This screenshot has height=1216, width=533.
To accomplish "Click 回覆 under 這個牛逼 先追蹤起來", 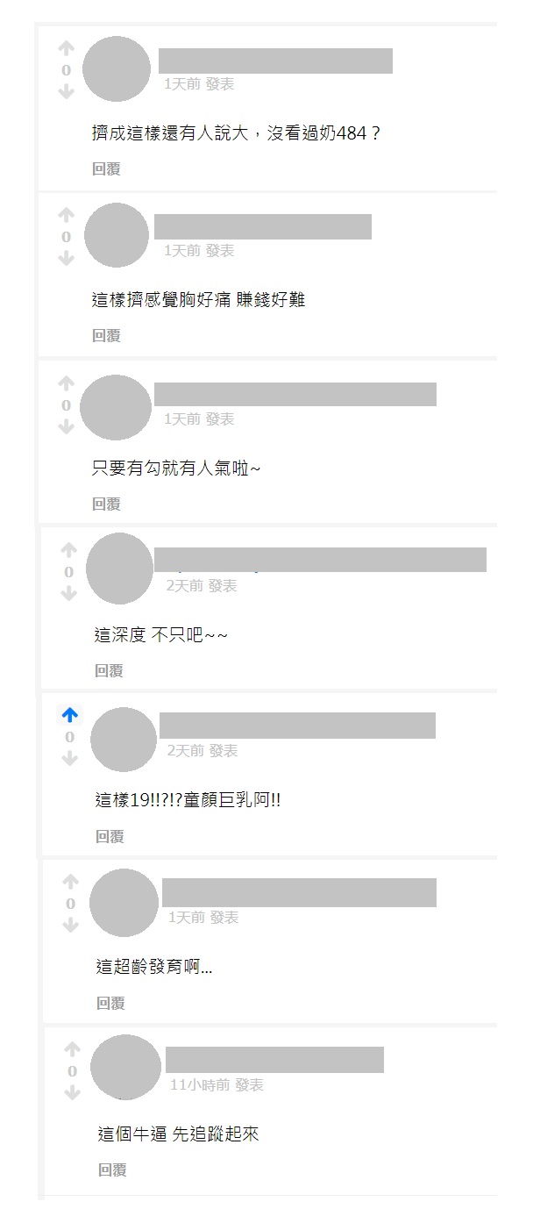I will coord(111,1170).
